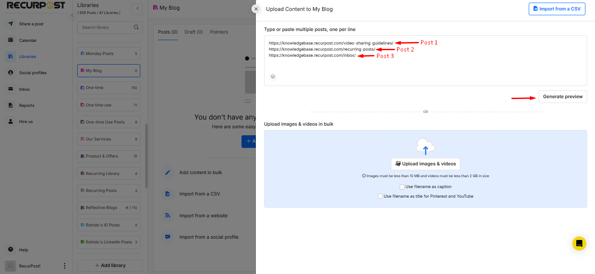Switch to the Draft (0) tab
Viewport: 595px width, 274px height.
point(194,32)
